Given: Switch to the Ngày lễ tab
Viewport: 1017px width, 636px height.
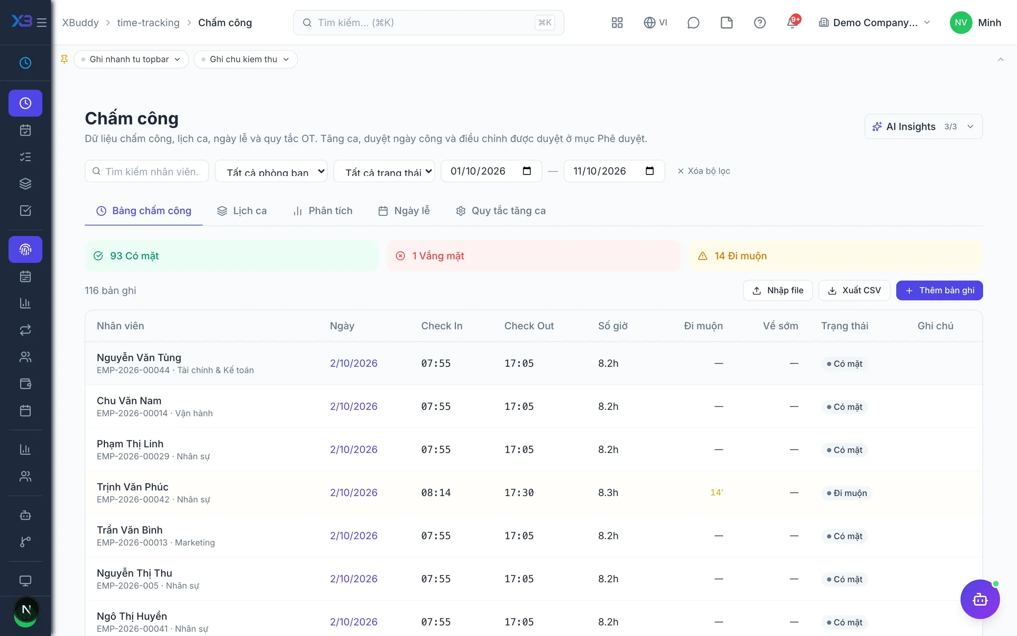Looking at the screenshot, I should [404, 211].
